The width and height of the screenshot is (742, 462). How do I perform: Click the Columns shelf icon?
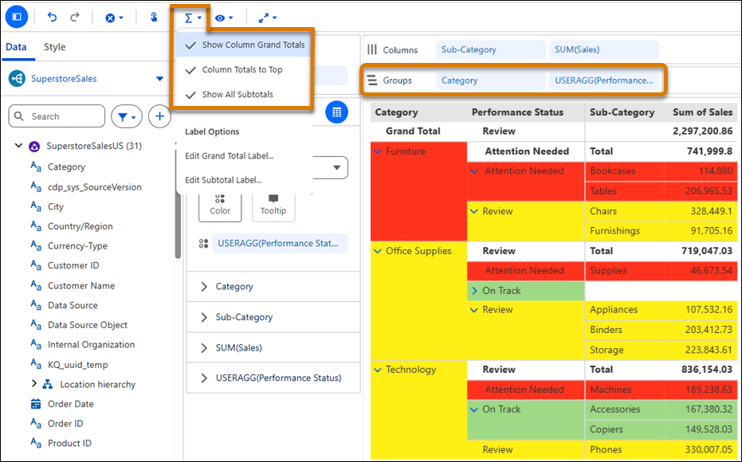[x=372, y=49]
